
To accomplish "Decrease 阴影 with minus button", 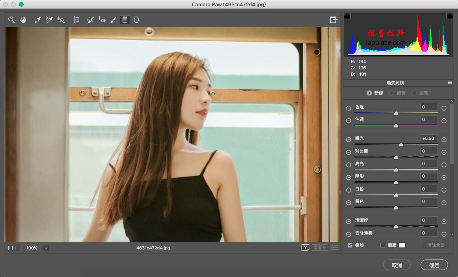I will (348, 177).
